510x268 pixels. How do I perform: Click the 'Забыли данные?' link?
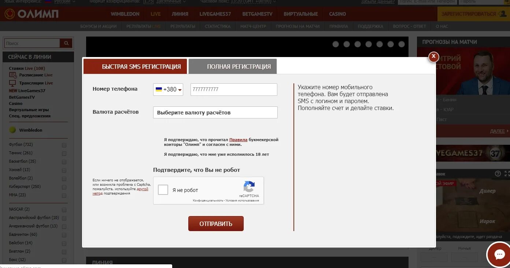(377, 1)
